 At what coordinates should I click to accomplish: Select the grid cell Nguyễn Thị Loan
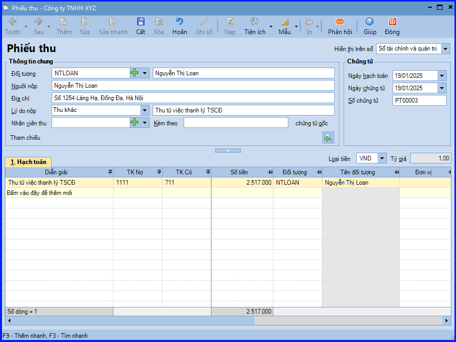[361, 183]
